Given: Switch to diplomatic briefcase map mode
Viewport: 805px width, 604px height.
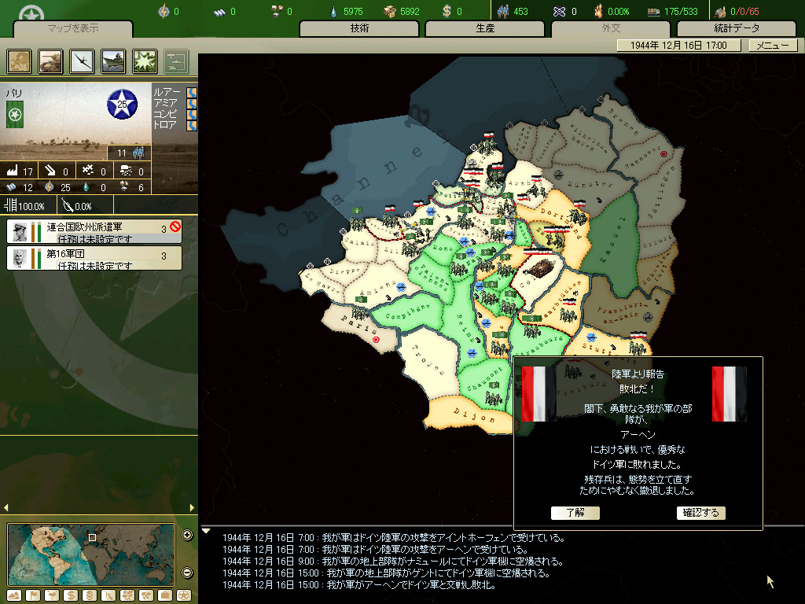Looking at the screenshot, I should pos(165,595).
